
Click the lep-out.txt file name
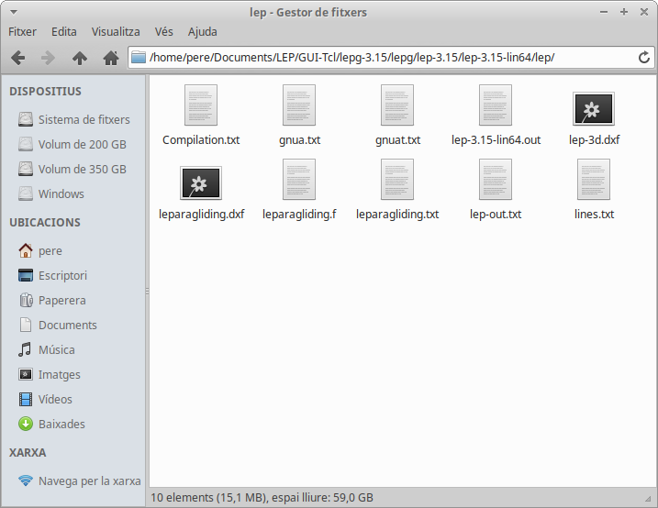pos(496,215)
